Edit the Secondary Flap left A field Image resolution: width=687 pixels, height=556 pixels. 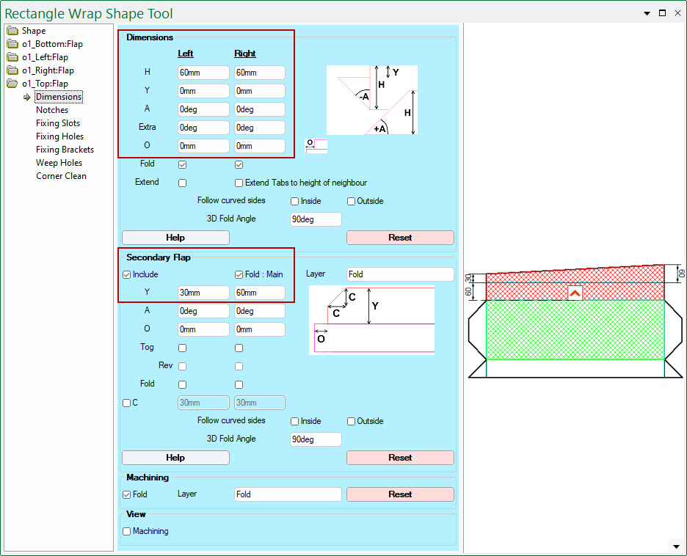[203, 311]
